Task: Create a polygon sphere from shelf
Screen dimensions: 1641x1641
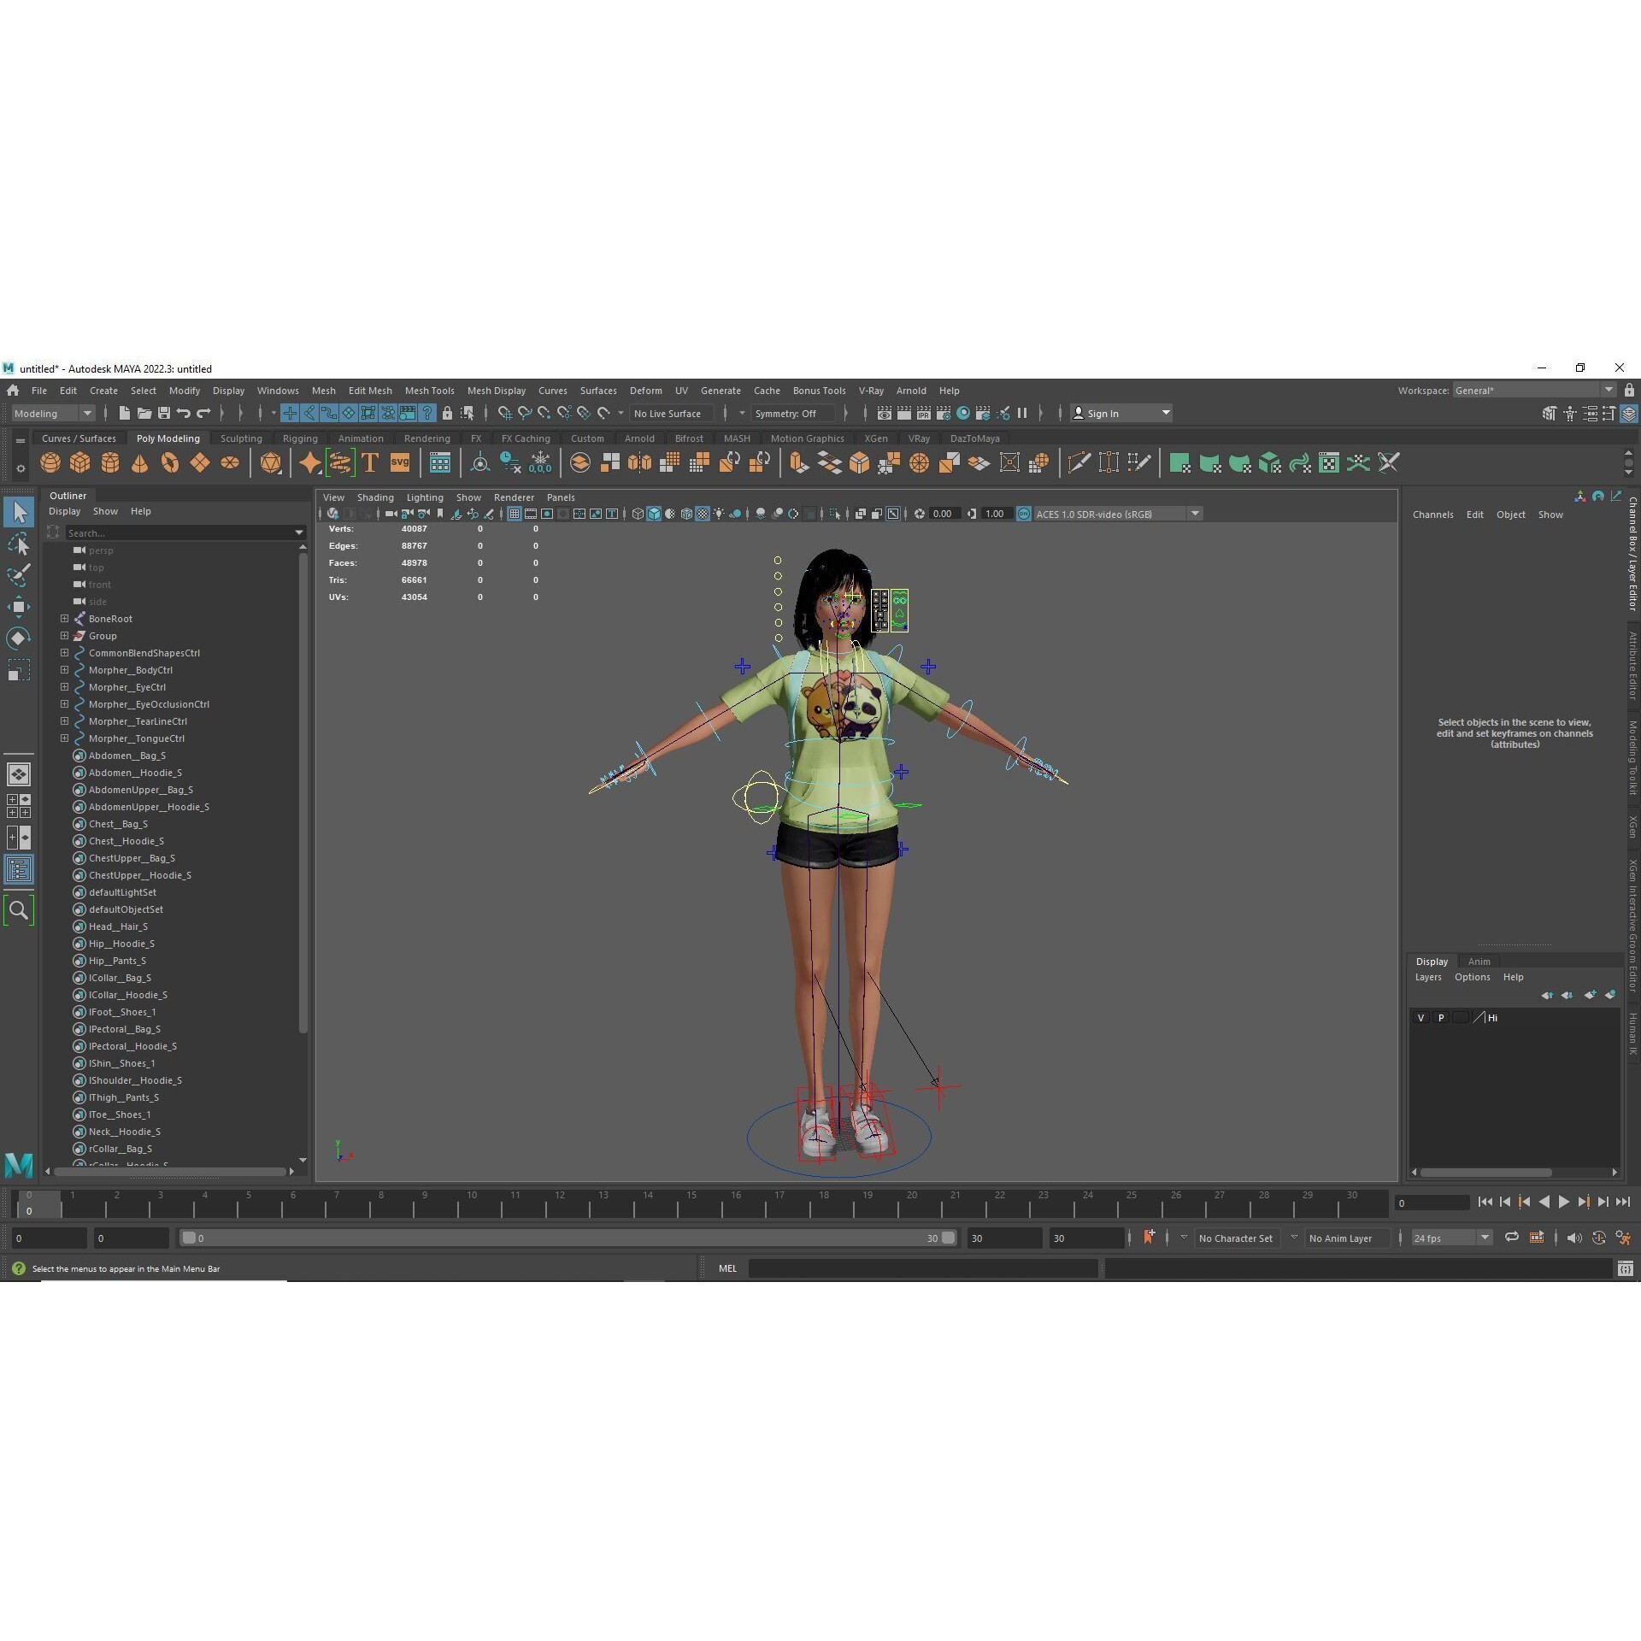Action: pos(50,463)
